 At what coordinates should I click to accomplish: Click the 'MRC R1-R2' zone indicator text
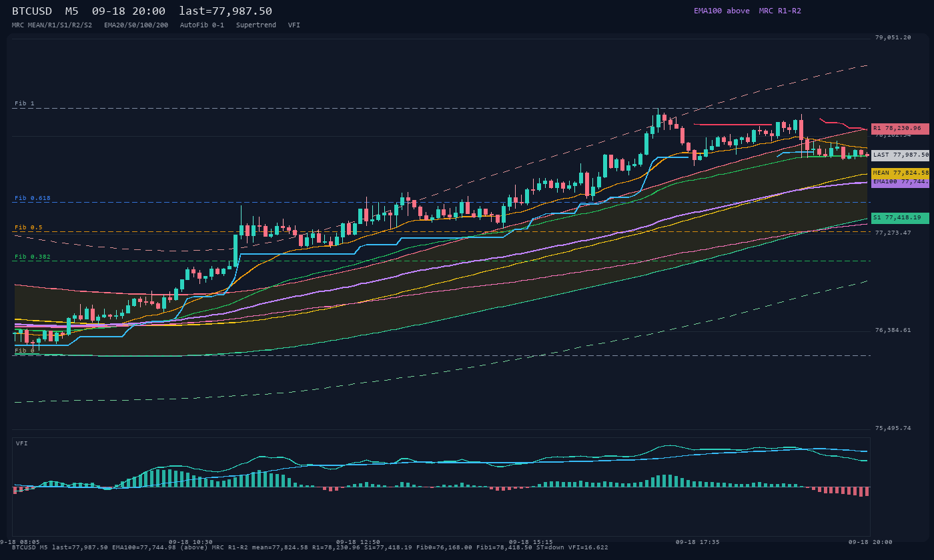(780, 11)
